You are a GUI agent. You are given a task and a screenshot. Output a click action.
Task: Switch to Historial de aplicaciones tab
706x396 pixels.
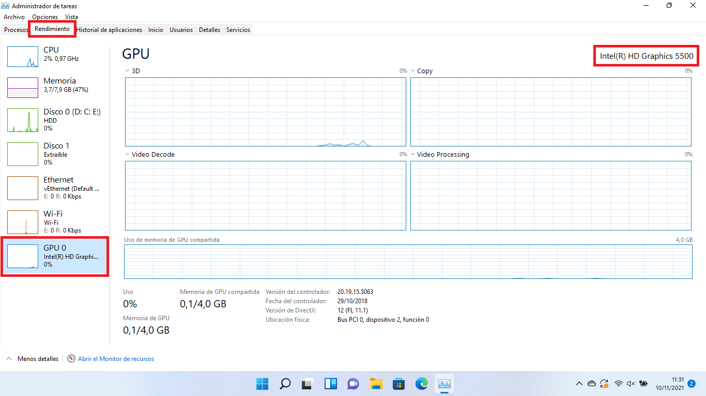coord(109,30)
